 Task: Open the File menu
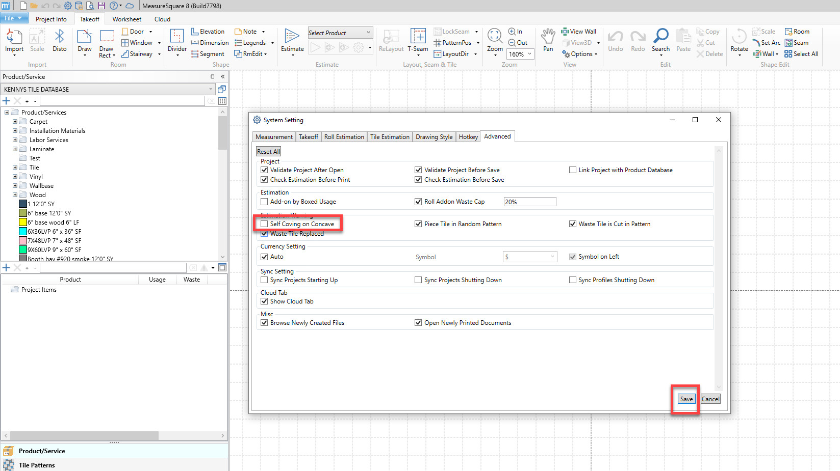pyautogui.click(x=13, y=18)
